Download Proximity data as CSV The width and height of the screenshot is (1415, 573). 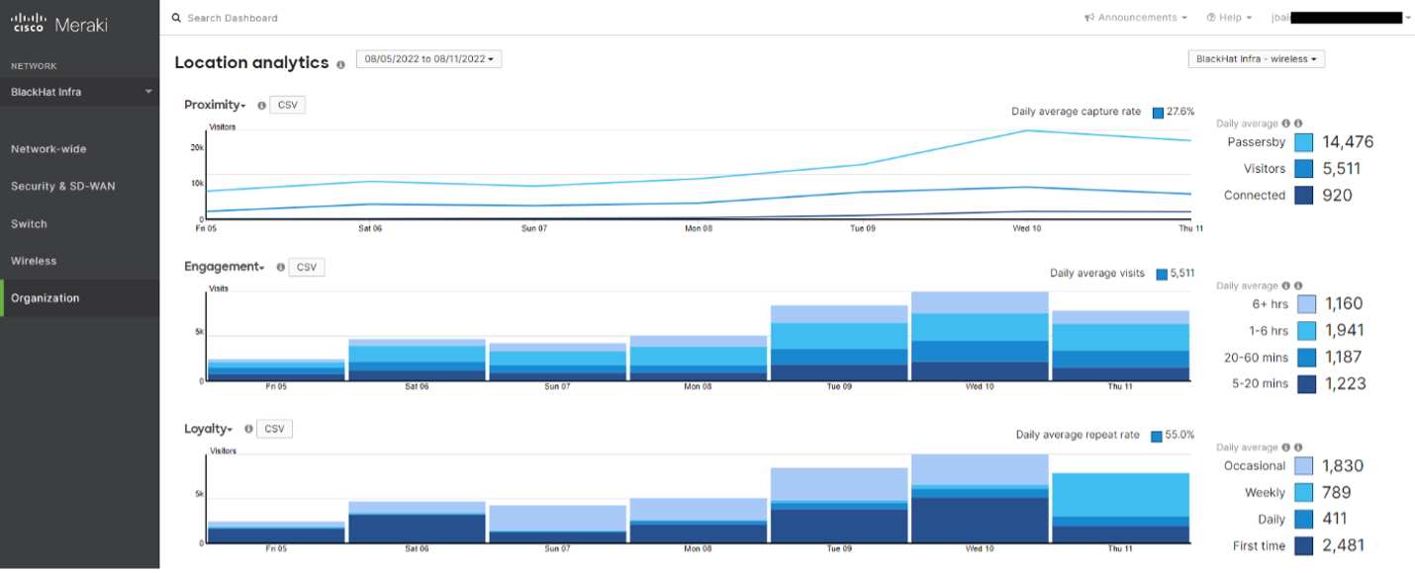(x=288, y=106)
